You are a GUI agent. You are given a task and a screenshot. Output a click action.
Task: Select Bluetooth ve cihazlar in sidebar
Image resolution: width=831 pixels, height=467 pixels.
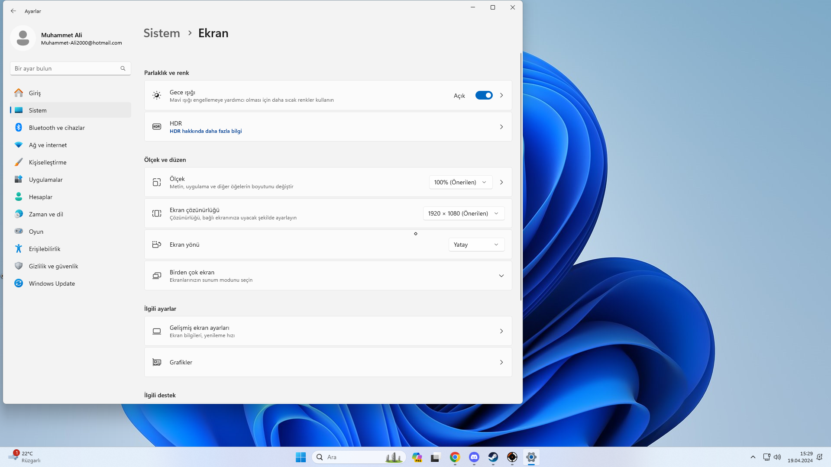coord(71,127)
